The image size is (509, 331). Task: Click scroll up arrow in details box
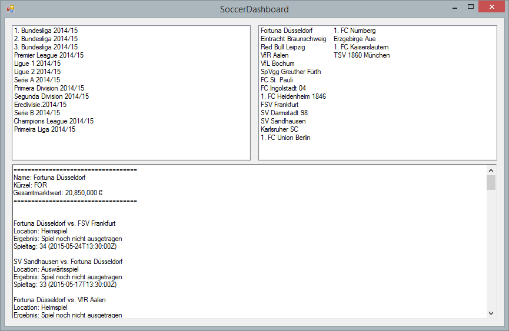[x=491, y=170]
